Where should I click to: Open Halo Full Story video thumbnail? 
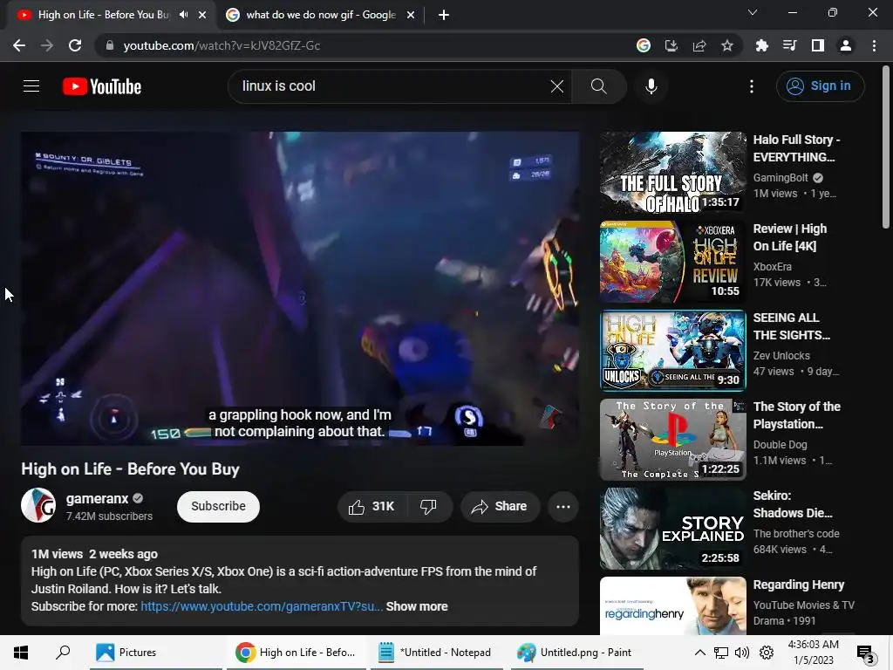click(672, 173)
